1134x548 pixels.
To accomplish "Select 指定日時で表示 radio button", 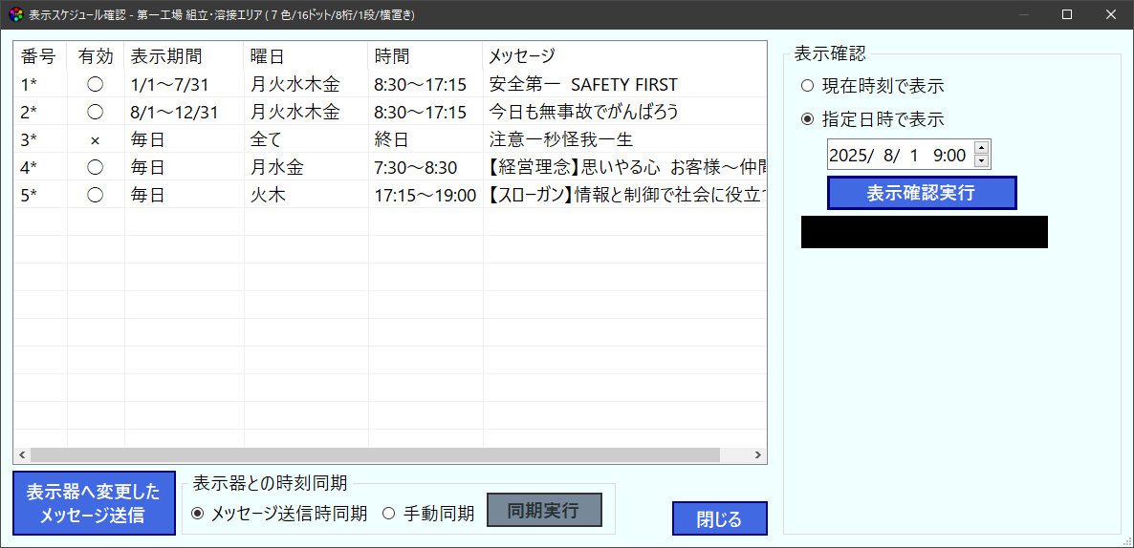I will pyautogui.click(x=872, y=119).
